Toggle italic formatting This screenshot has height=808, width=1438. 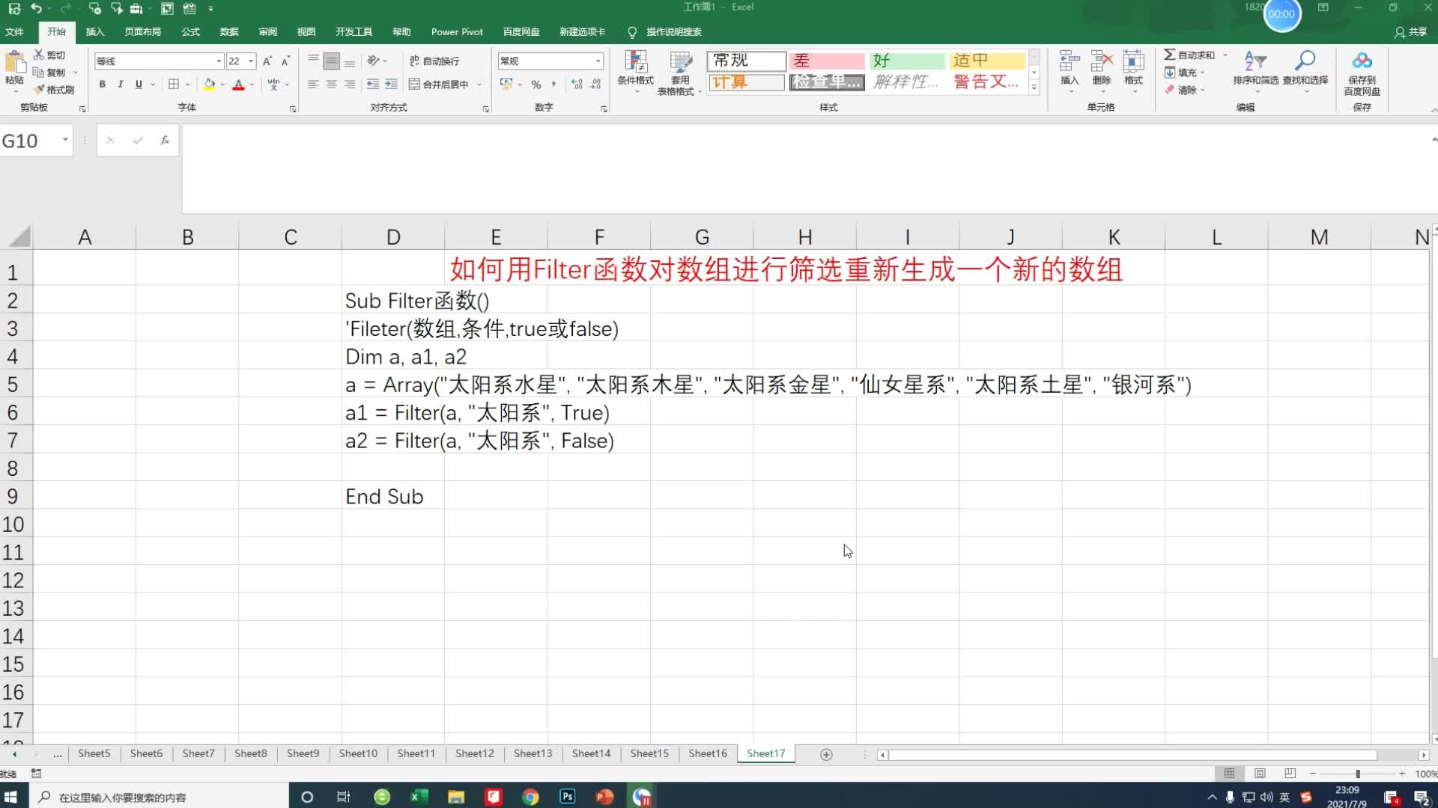[121, 85]
